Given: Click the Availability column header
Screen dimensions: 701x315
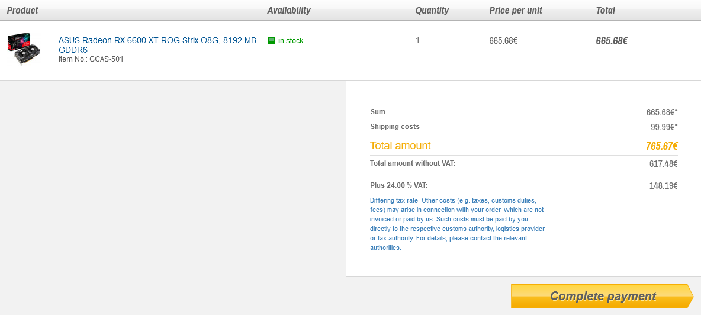Looking at the screenshot, I should (x=289, y=10).
